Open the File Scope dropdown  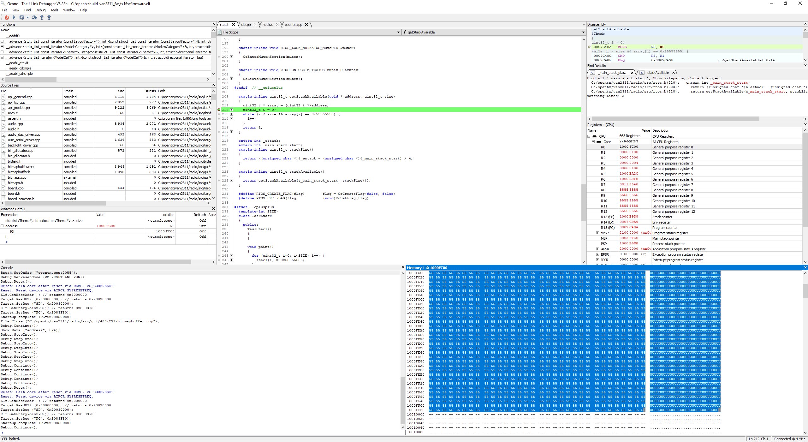coord(398,32)
